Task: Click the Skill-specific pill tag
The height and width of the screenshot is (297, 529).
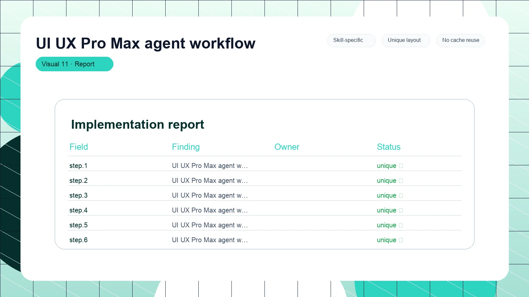Action: coord(351,40)
